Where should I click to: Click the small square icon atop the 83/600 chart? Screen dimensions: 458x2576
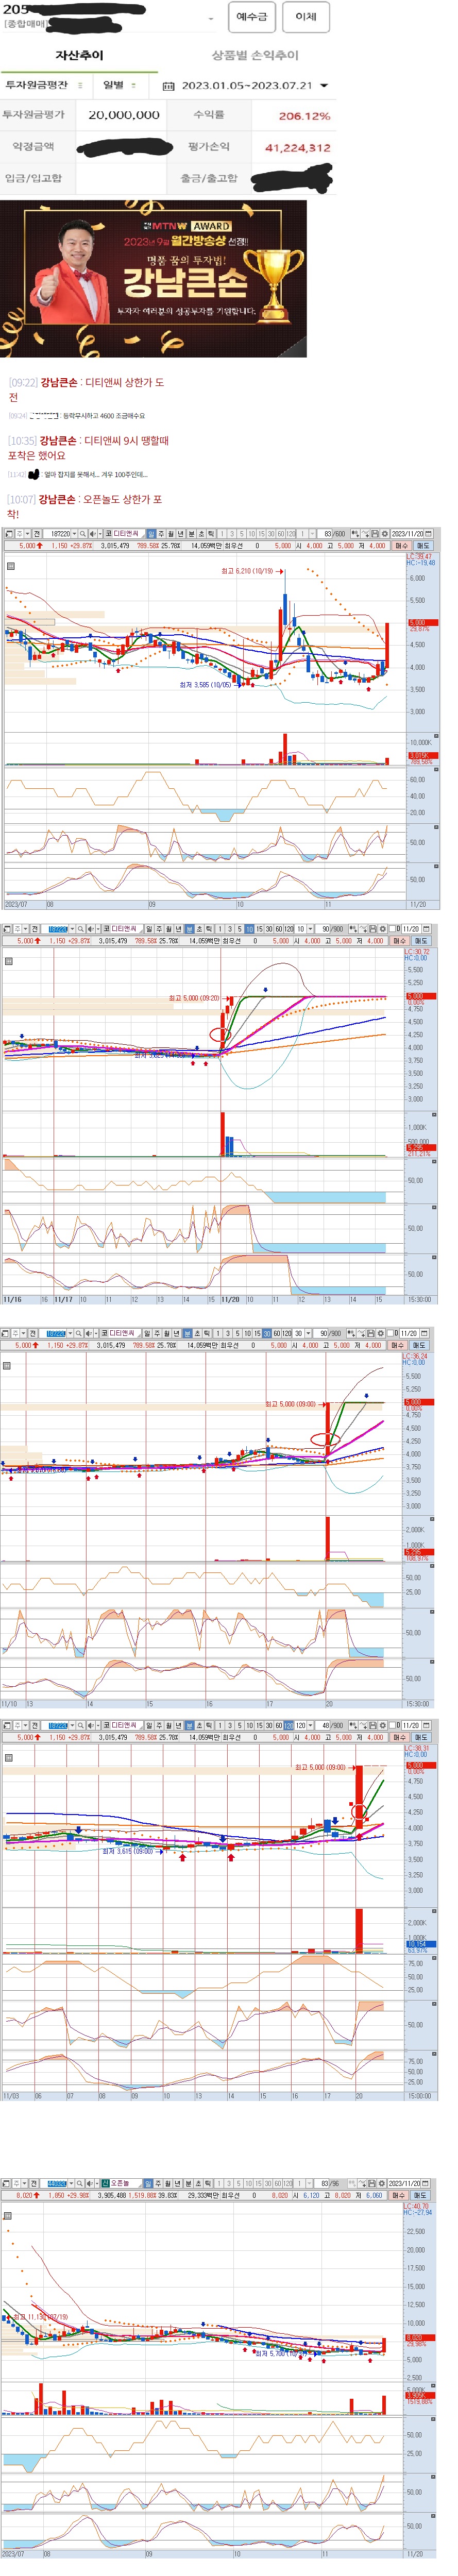(11, 566)
